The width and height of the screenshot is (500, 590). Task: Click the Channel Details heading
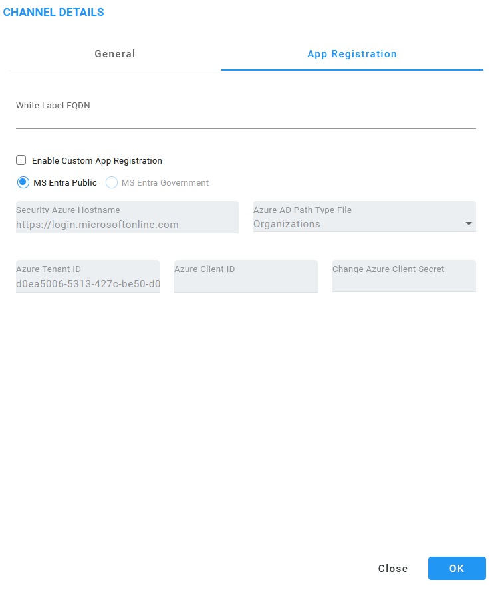click(53, 12)
